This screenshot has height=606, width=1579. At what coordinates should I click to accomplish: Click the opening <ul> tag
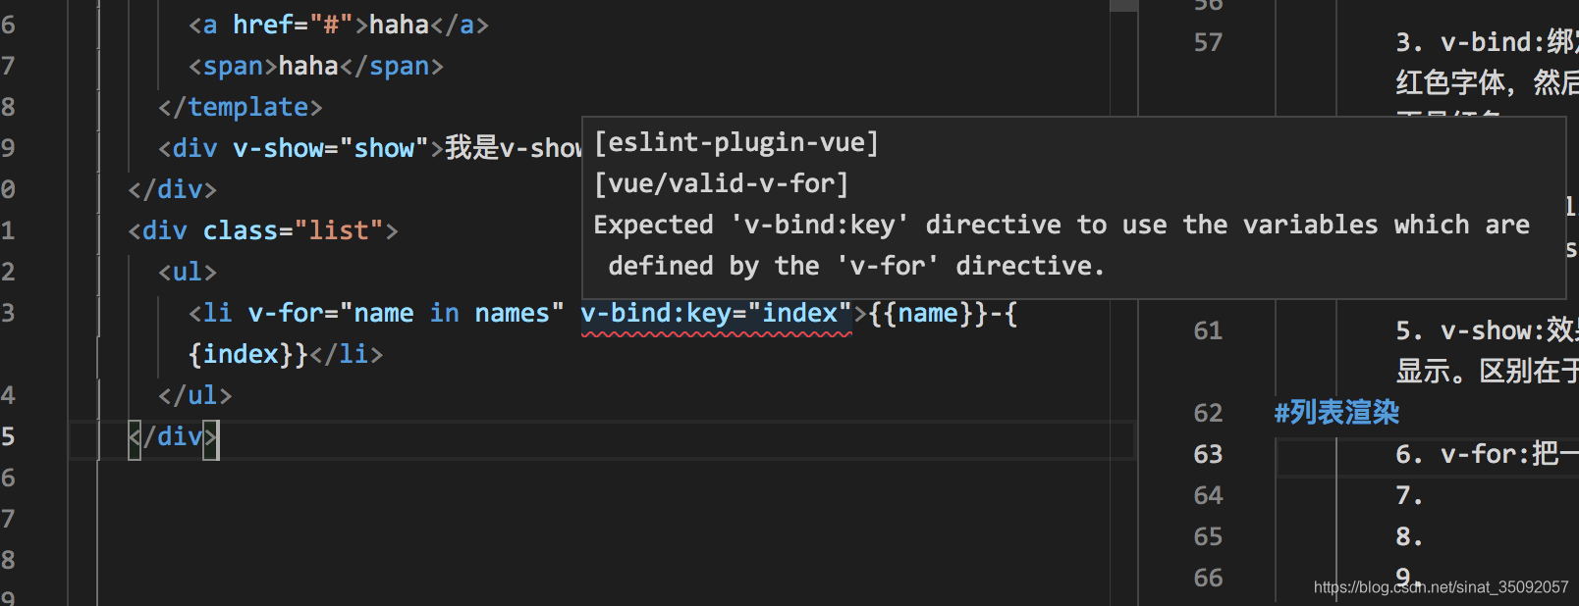point(187,272)
